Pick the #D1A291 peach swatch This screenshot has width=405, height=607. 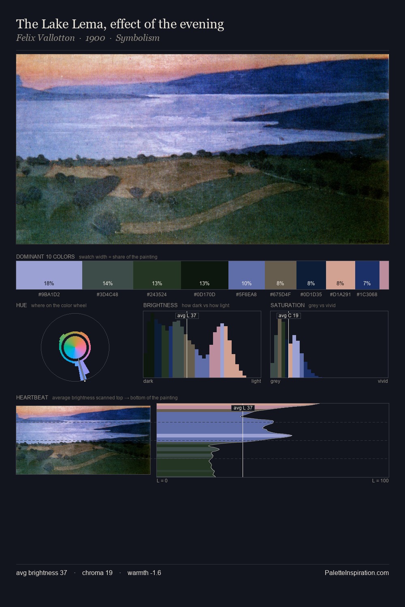tap(341, 275)
